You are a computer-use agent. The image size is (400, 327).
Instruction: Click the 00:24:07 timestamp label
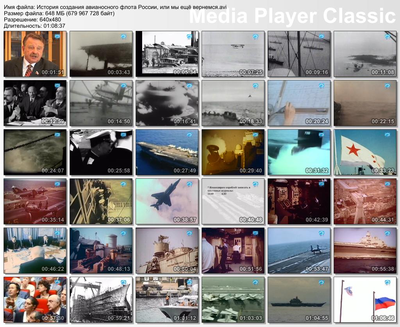tap(53, 171)
